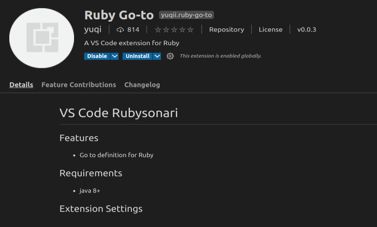Click the five-star rating row

click(x=174, y=30)
